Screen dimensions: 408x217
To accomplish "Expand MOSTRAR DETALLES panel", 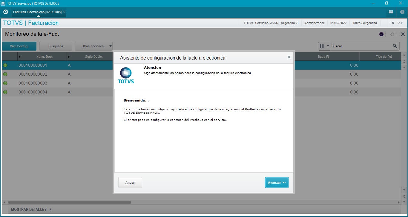I will point(31,210).
